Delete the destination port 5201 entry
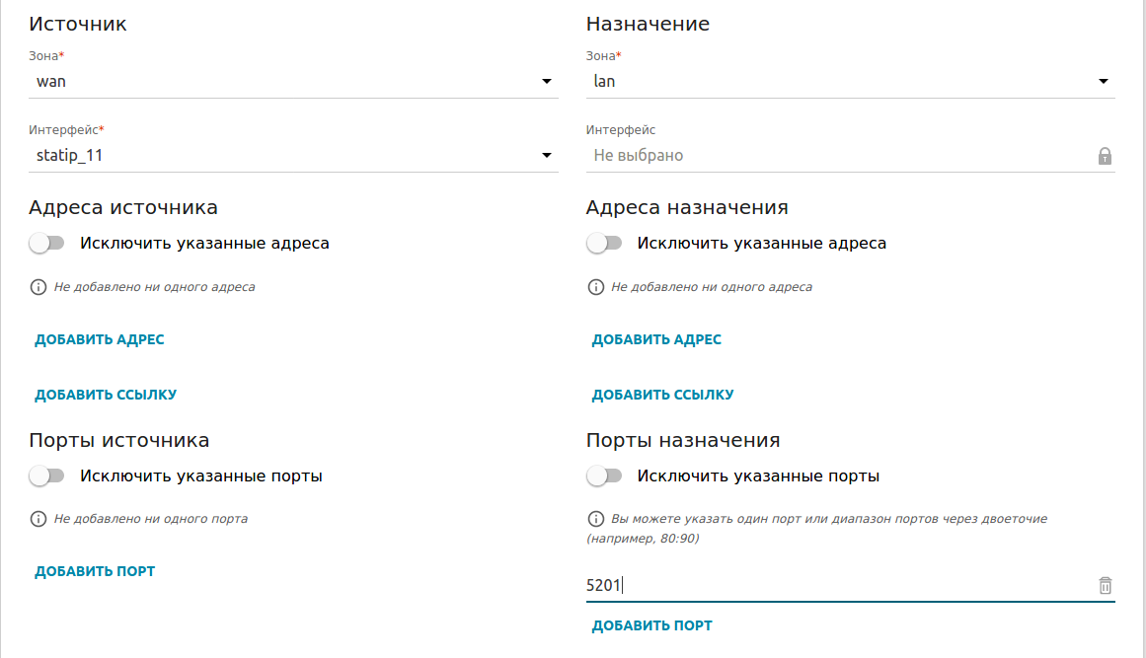Image resolution: width=1146 pixels, height=658 pixels. (1105, 586)
